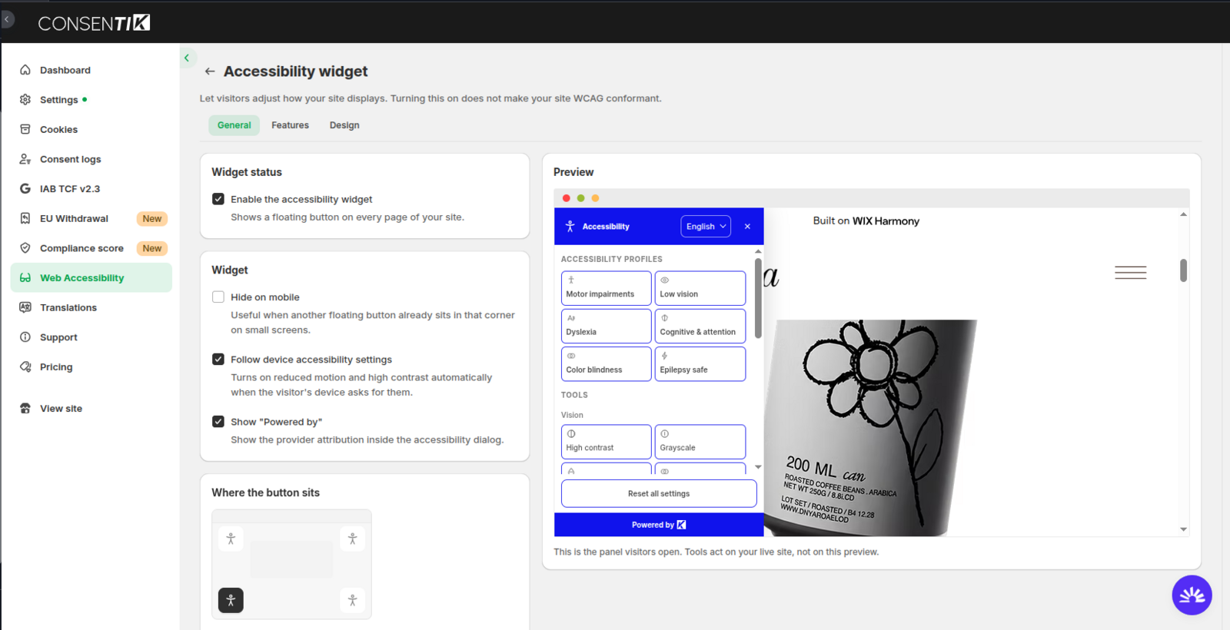Click View site in the sidebar

click(x=91, y=409)
